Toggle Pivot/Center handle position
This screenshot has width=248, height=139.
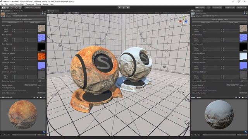click(29, 8)
